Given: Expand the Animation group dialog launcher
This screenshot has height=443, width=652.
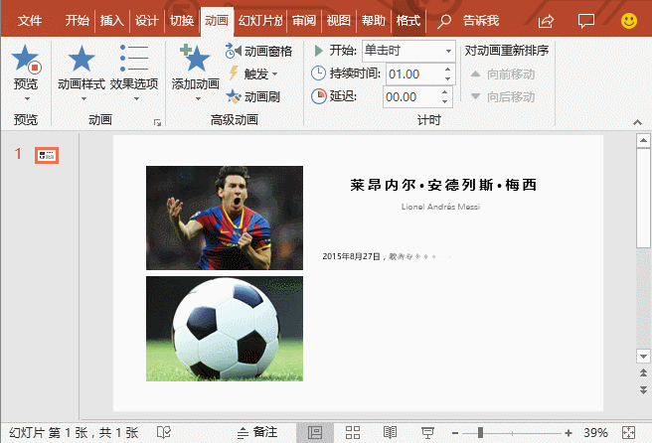Looking at the screenshot, I should [157, 122].
